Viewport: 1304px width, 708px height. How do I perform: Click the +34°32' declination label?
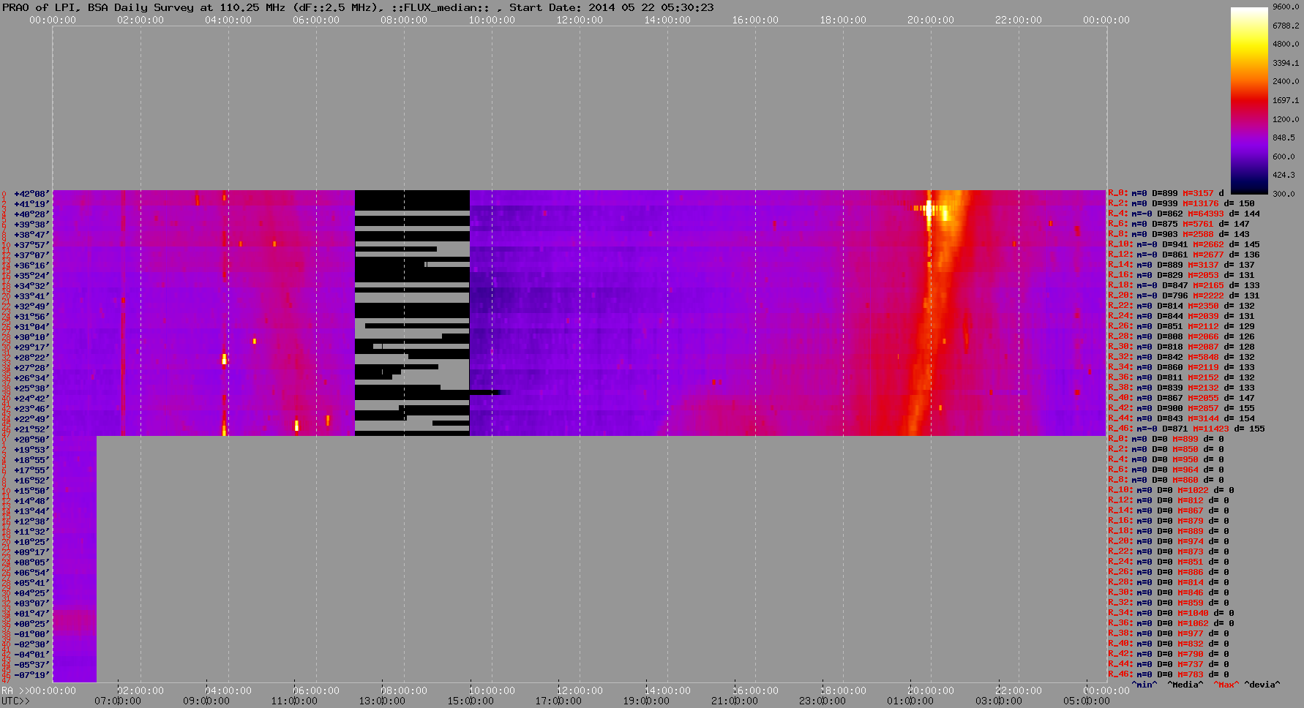[31, 286]
